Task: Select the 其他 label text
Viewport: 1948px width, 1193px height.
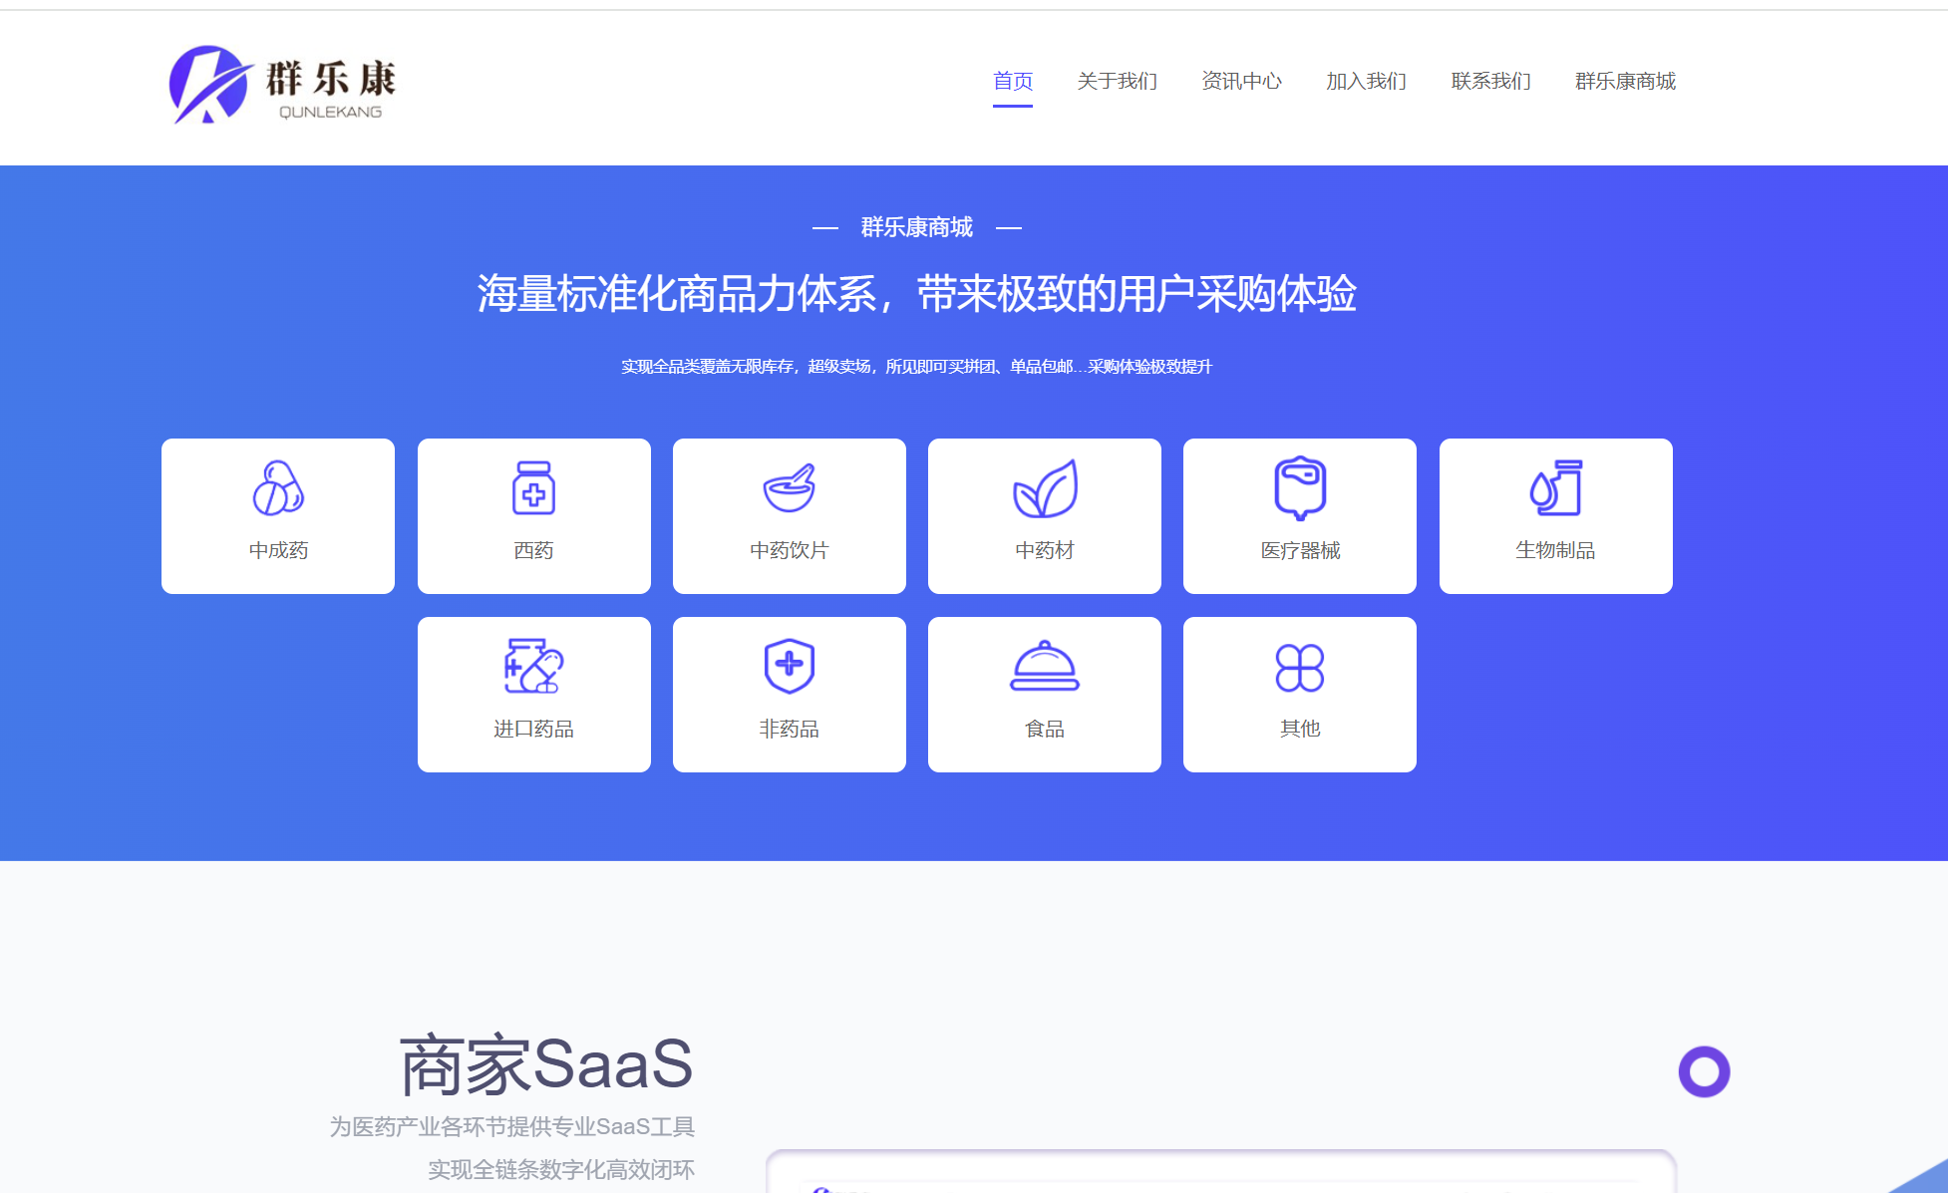Action: tap(1300, 729)
